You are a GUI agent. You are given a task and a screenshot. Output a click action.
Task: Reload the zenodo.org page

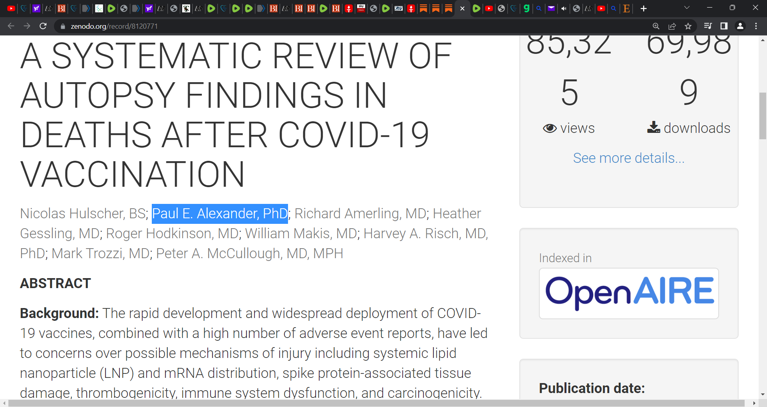point(43,26)
